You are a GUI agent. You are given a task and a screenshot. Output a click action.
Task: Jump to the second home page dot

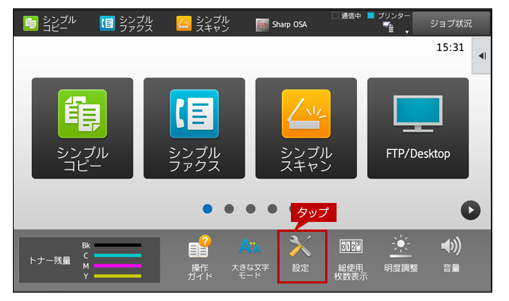[x=229, y=209]
